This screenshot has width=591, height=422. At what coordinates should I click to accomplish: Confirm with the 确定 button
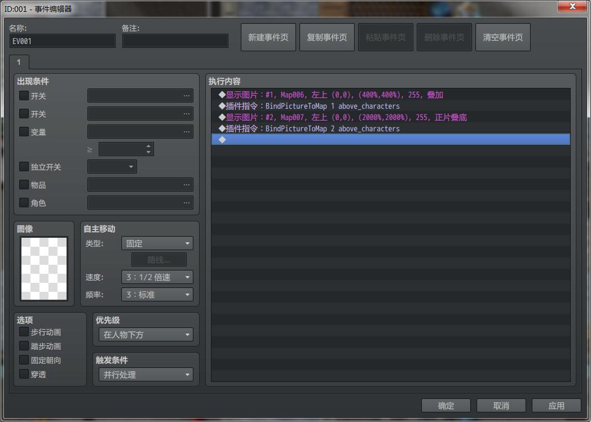446,406
